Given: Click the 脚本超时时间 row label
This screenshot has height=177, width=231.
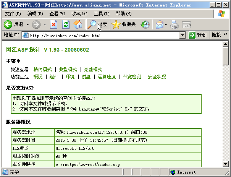Looking at the screenshot, I should [26, 156].
